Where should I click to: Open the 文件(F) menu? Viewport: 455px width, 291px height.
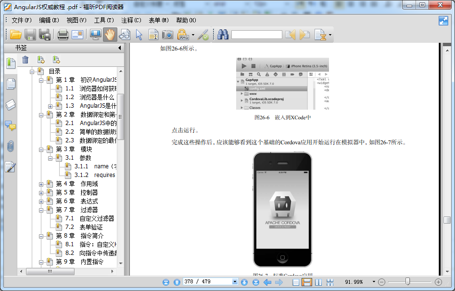coord(22,20)
